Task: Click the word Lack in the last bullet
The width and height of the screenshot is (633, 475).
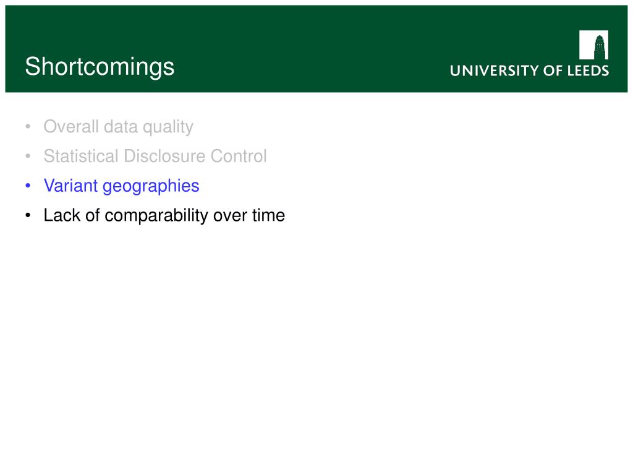Action: coord(62,215)
